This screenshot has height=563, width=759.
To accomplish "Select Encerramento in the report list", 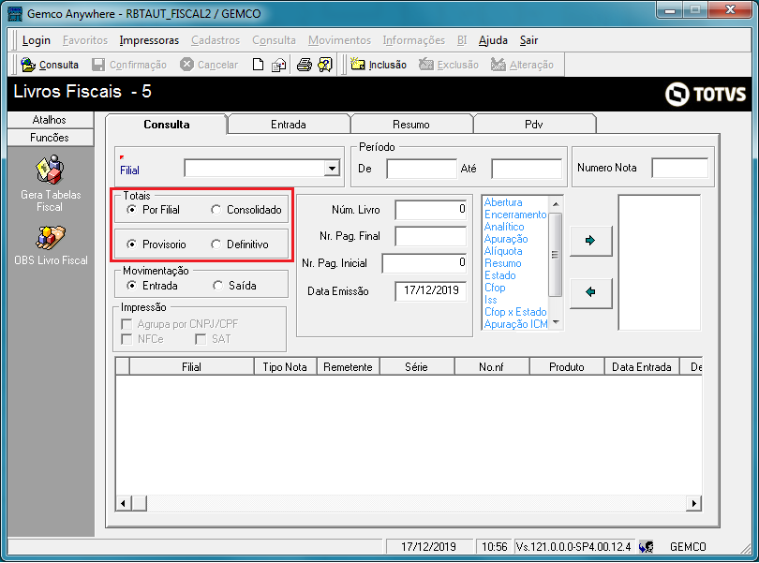I will pos(515,215).
